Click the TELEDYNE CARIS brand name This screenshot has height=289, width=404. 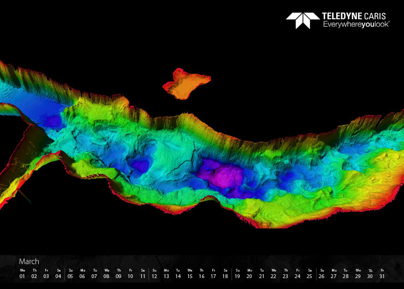(354, 16)
